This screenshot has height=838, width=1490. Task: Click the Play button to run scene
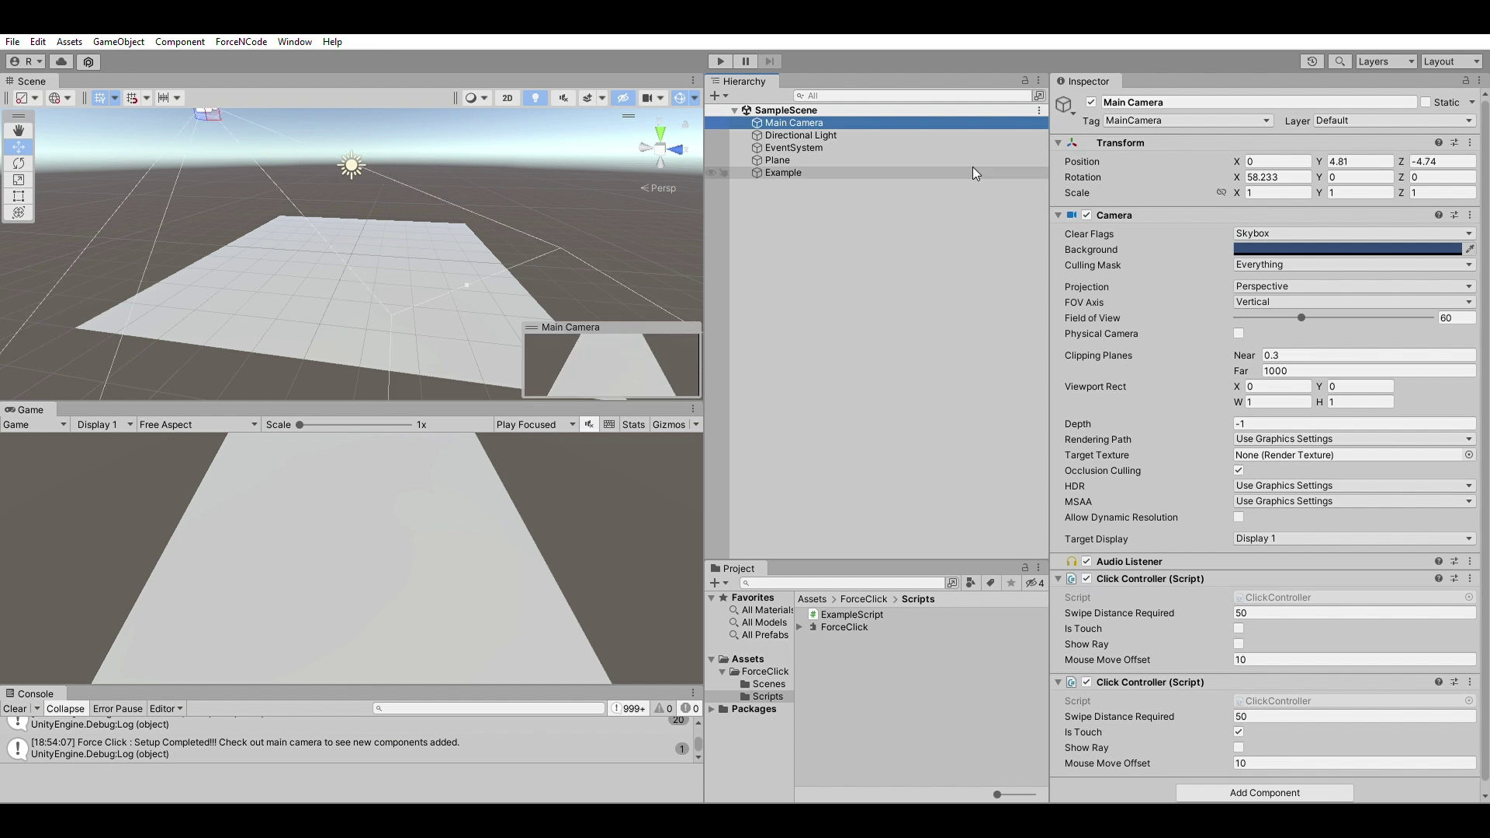click(719, 61)
